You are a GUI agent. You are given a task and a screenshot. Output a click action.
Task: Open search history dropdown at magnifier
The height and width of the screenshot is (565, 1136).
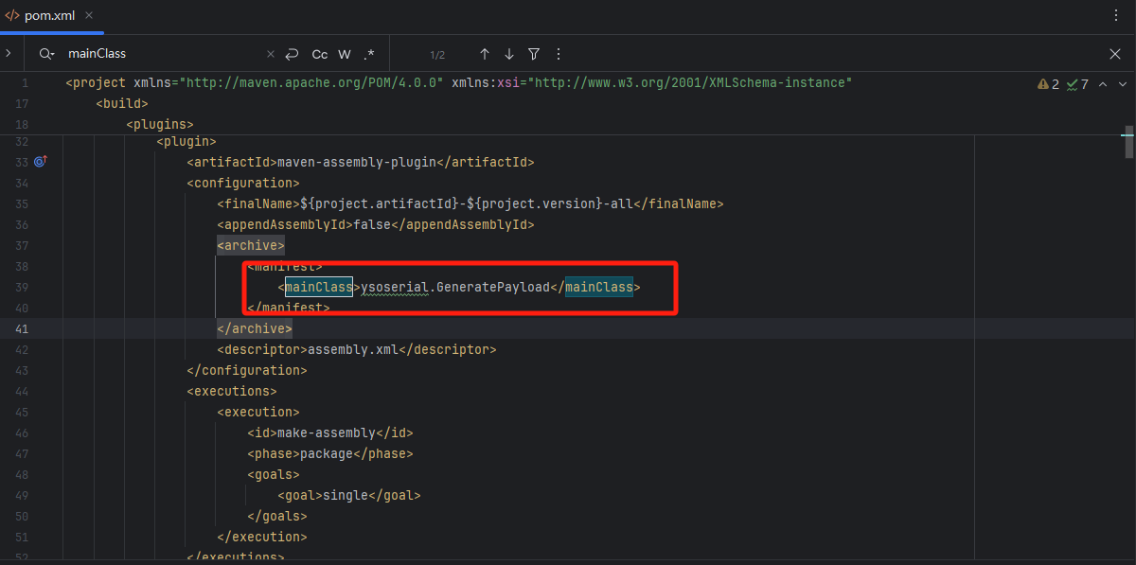[x=46, y=54]
